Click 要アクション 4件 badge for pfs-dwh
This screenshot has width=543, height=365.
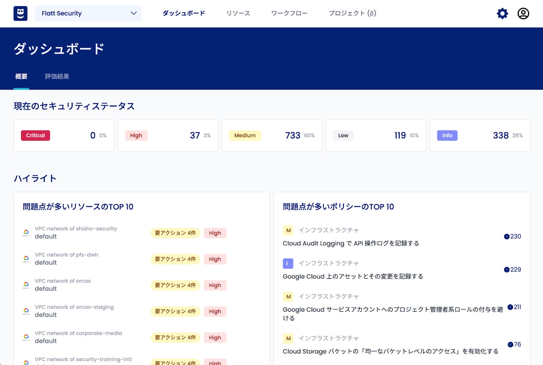click(175, 259)
